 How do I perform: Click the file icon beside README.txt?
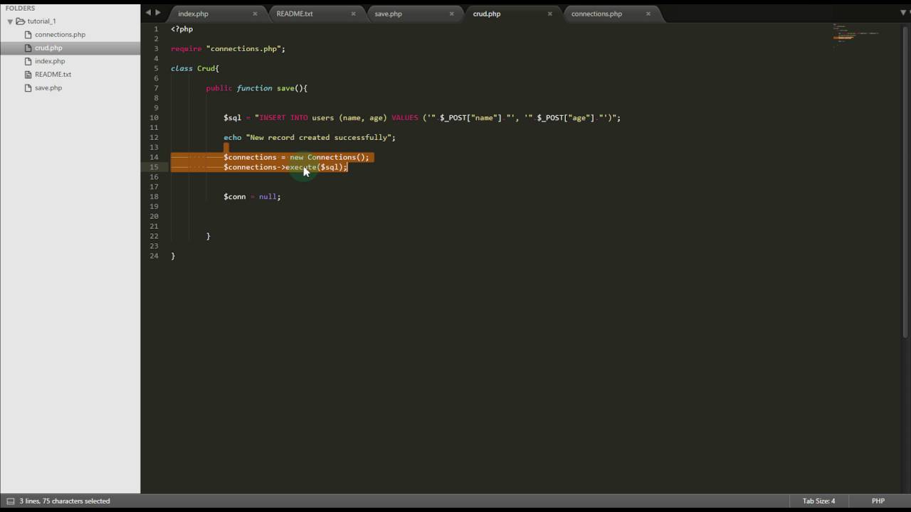coord(28,74)
